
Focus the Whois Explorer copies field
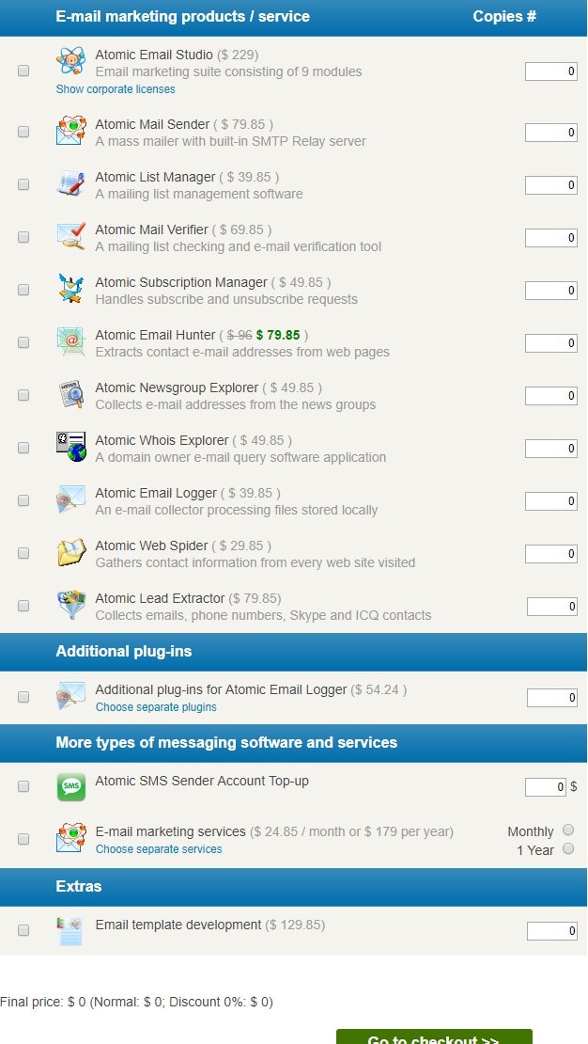tap(550, 448)
